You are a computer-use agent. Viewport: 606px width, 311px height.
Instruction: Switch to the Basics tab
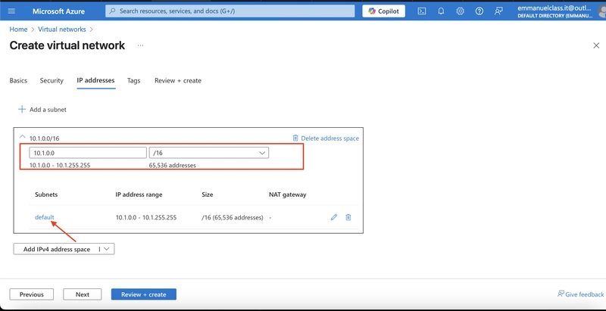coord(18,81)
